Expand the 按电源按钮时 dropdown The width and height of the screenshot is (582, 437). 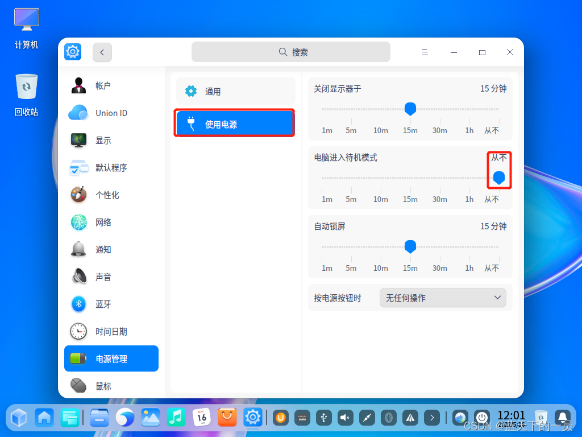click(443, 298)
